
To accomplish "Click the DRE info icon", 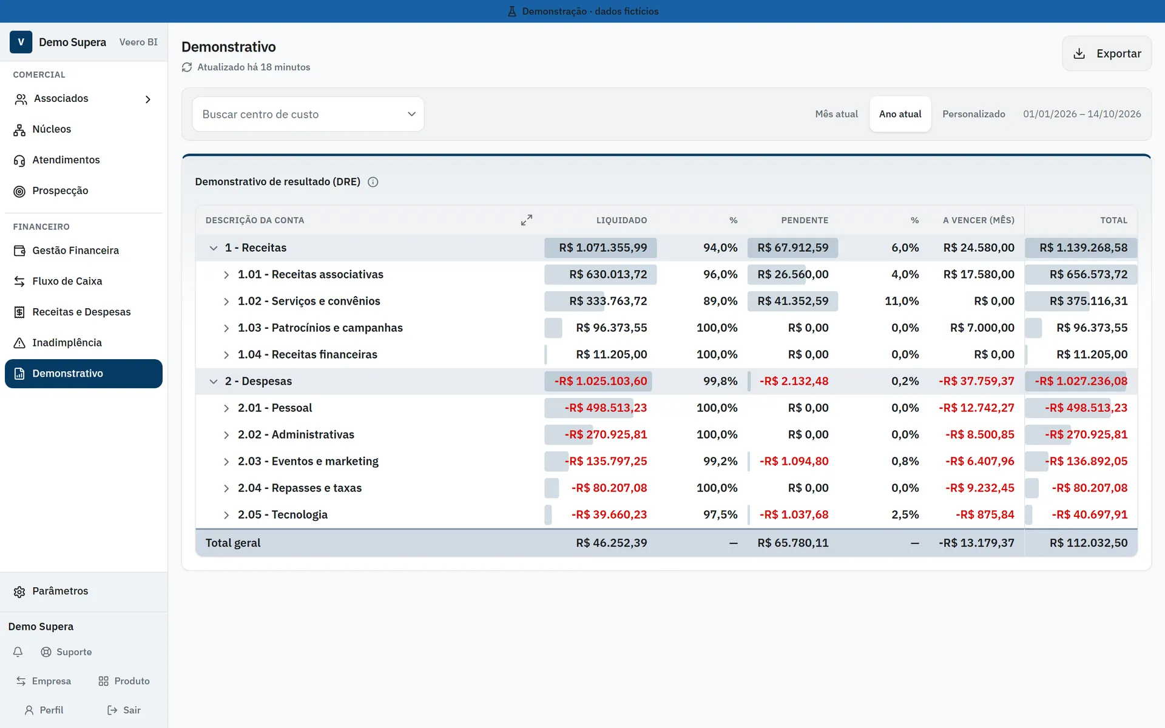I will pos(373,182).
